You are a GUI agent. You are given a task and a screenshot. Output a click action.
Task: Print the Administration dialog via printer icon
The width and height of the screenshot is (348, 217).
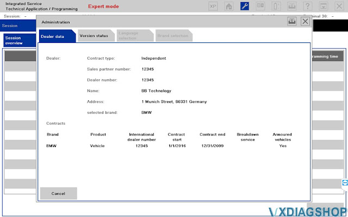[292, 22]
